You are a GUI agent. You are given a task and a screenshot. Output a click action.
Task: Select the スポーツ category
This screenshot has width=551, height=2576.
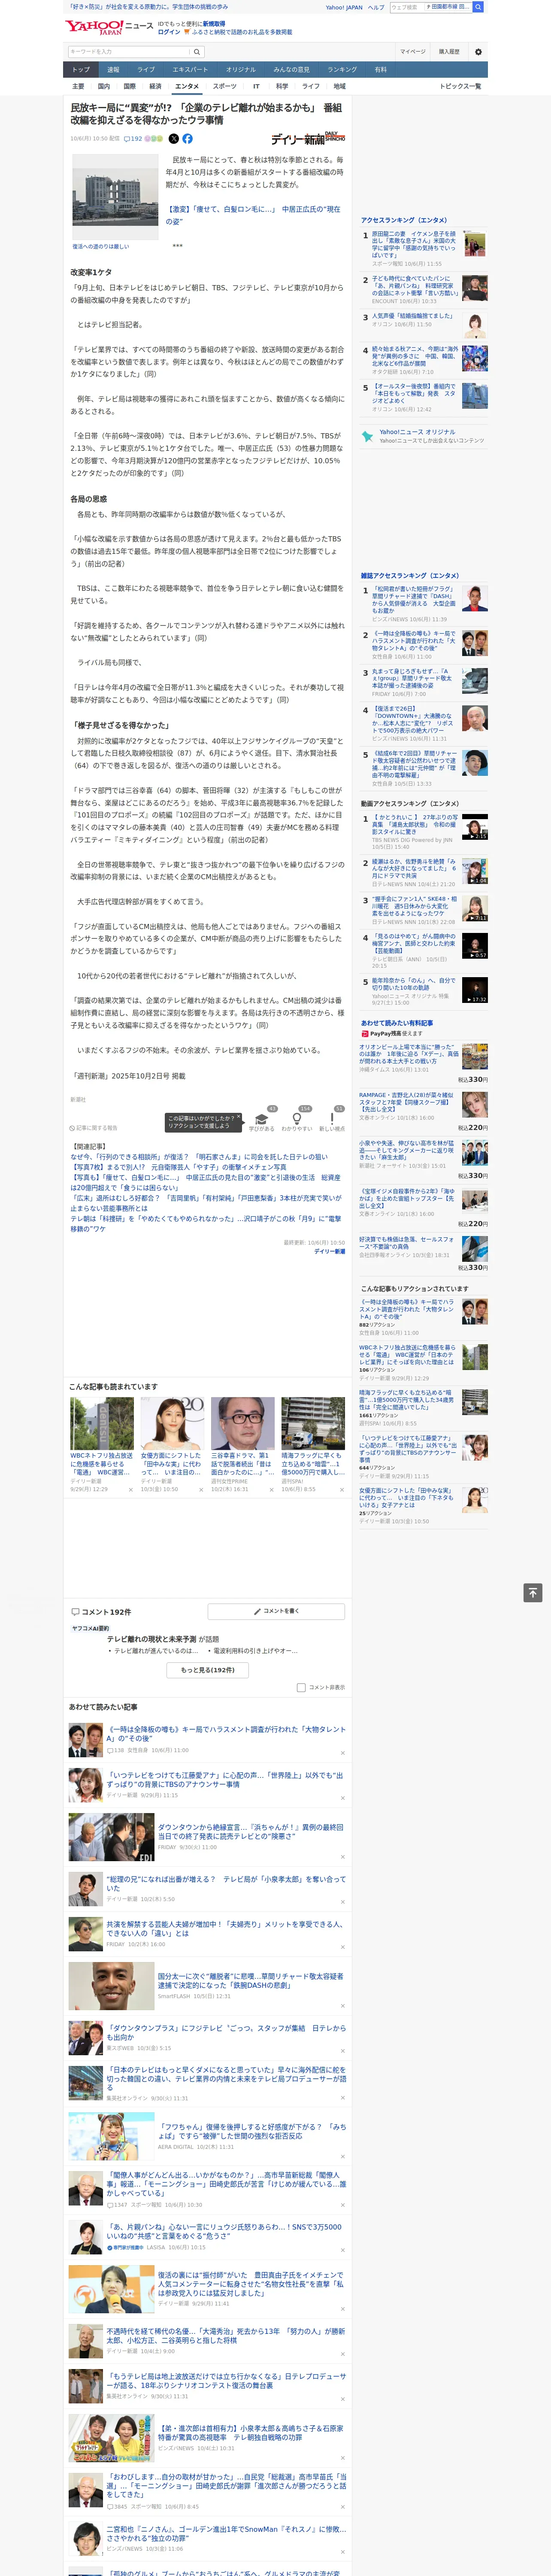(x=225, y=86)
